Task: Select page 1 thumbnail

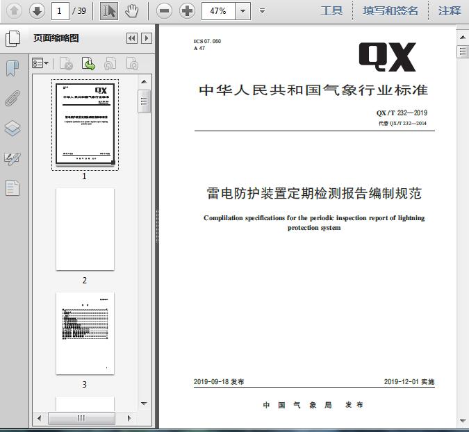Action: pyautogui.click(x=85, y=124)
